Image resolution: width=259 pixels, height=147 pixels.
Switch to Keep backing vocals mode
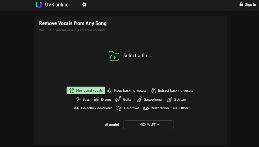point(127,91)
